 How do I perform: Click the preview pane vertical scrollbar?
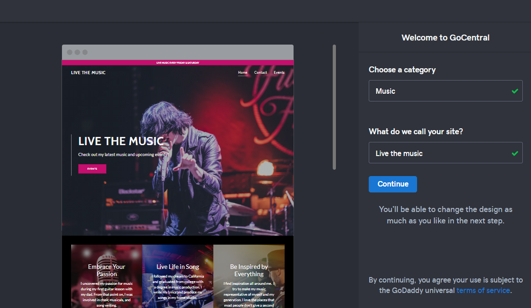click(334, 107)
